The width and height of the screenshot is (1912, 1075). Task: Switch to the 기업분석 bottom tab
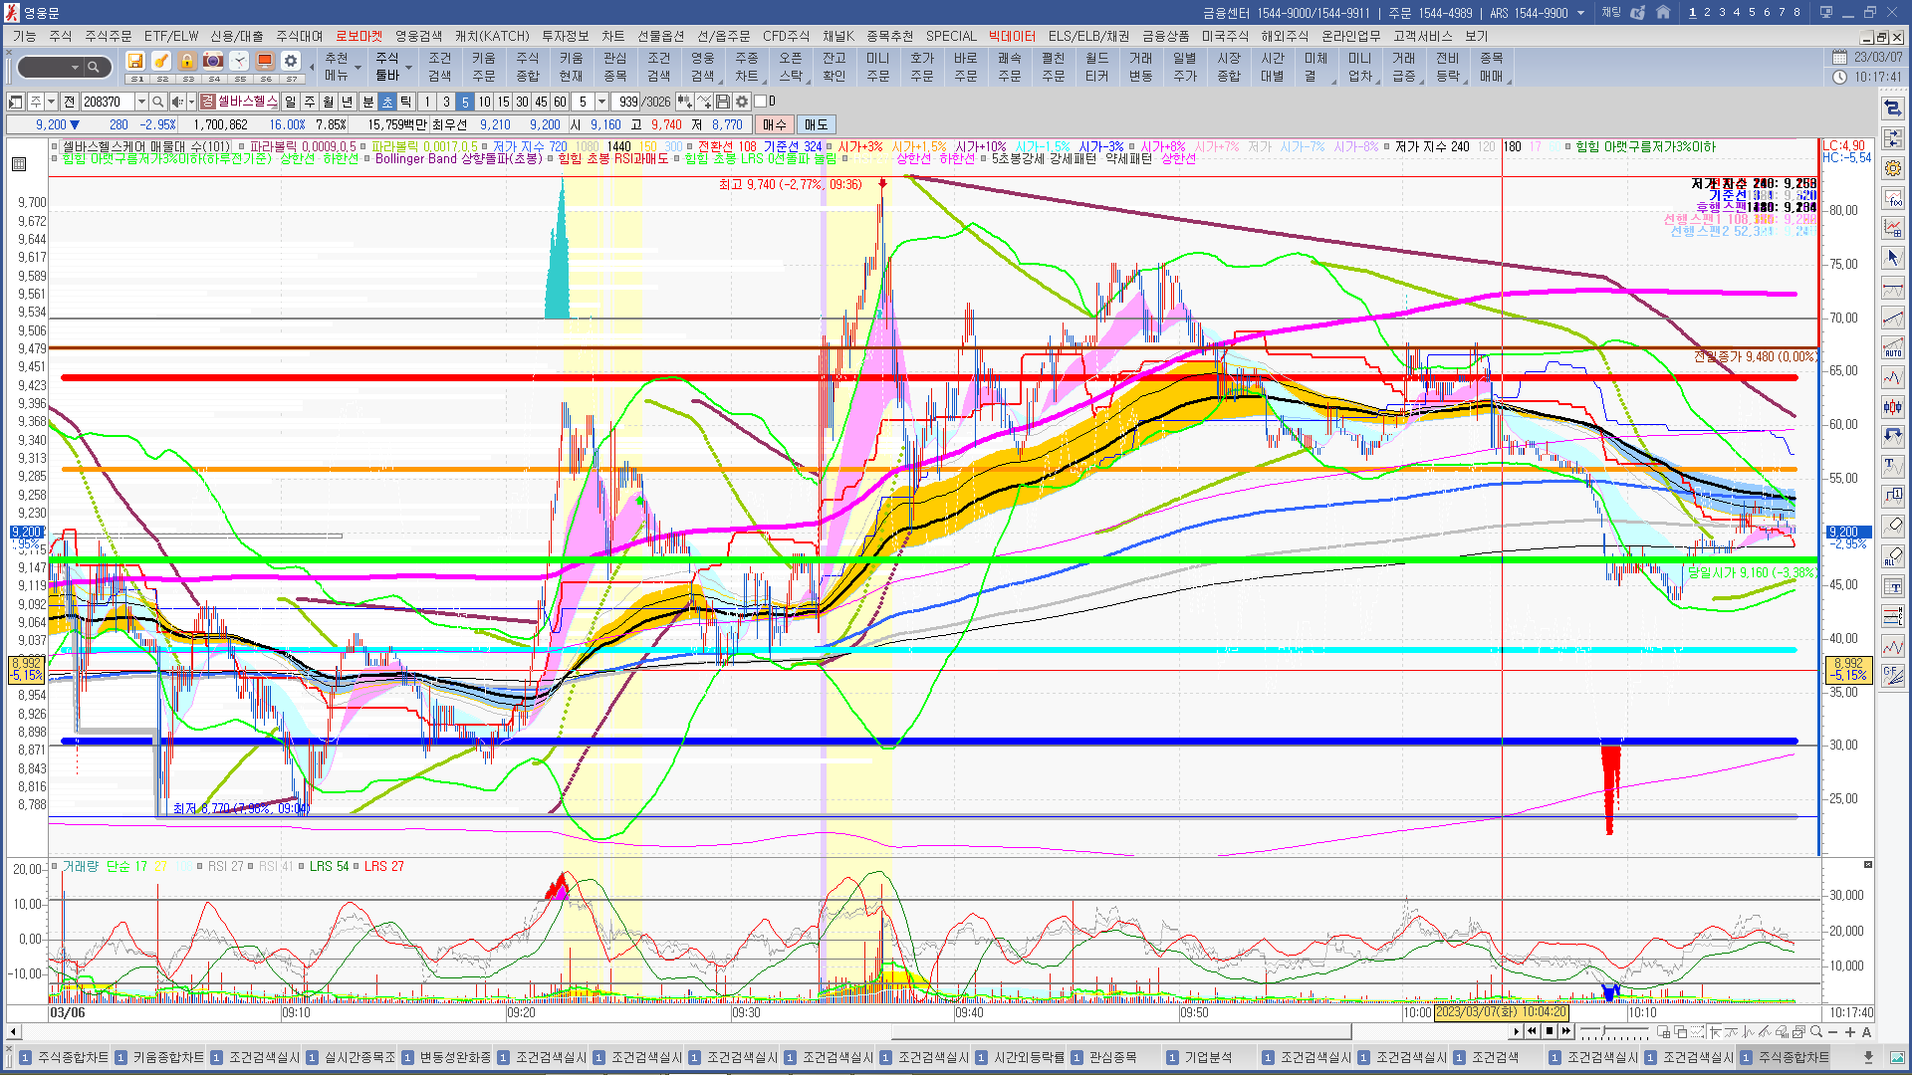coord(1207,1057)
